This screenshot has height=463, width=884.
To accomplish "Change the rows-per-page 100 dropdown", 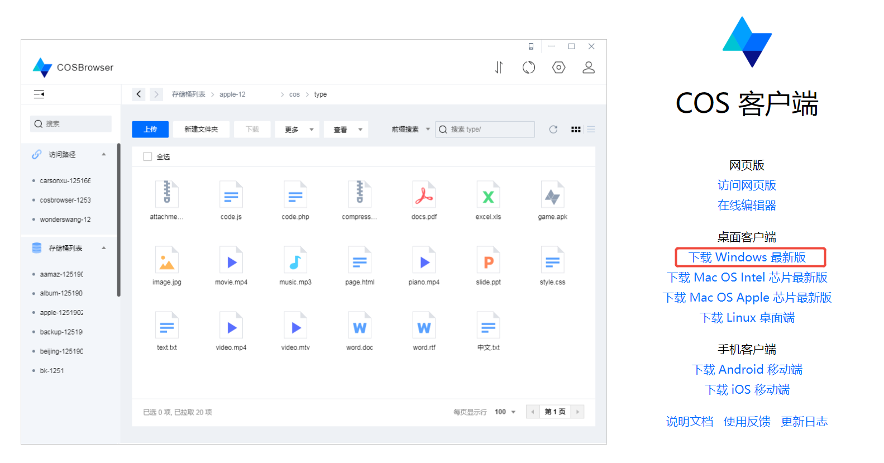I will click(505, 412).
